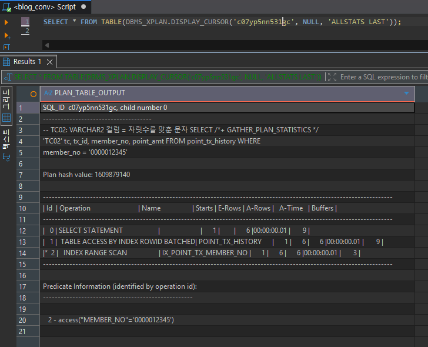Click the TC02 VARCHAR2 comment row

228,130
